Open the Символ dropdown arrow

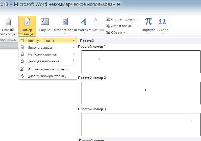click(162, 34)
